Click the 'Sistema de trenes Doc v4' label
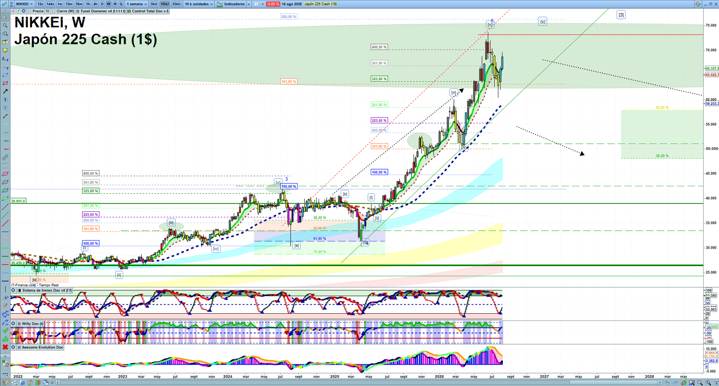Viewport: 719px width, 386px height. (47, 290)
